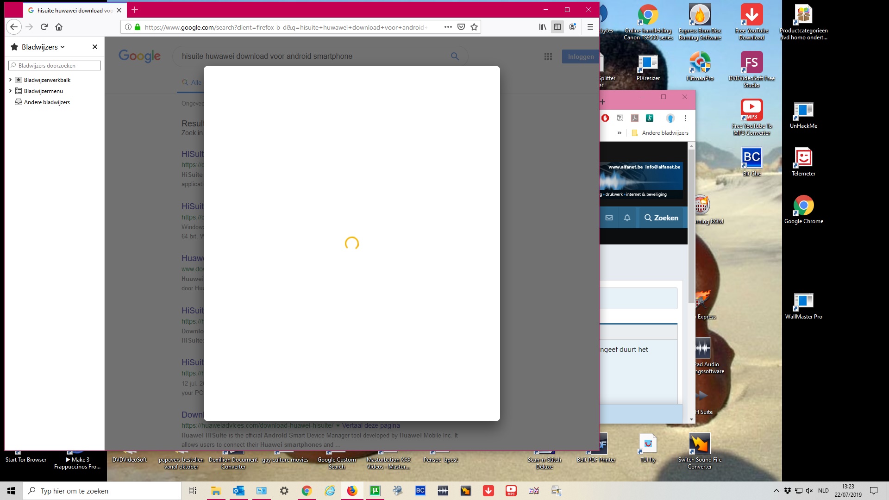This screenshot has width=889, height=500.
Task: Open the Firefox hamburger menu
Action: [590, 27]
